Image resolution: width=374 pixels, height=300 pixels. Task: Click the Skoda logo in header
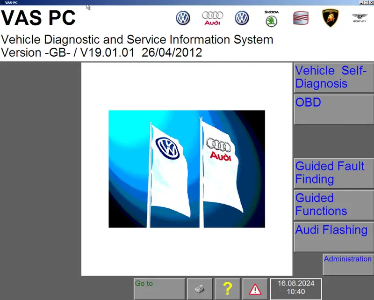pyautogui.click(x=272, y=18)
